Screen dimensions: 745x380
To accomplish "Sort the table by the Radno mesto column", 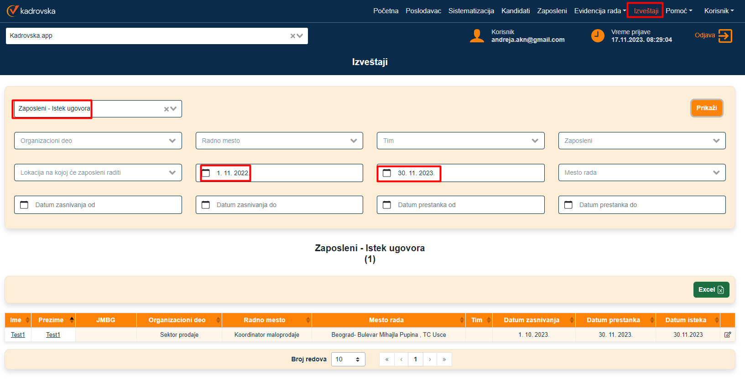I will coord(308,320).
